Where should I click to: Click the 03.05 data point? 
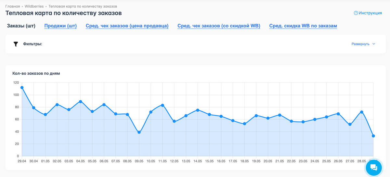pos(69,110)
